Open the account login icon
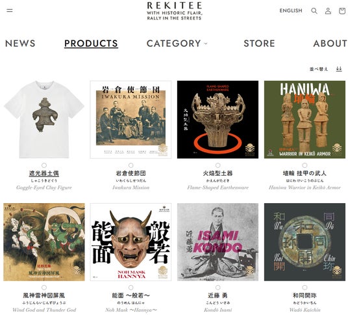Screen dimensions: 348x315 tap(328, 10)
